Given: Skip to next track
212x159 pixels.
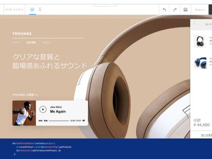Looking at the screenshot, I should [46, 121].
